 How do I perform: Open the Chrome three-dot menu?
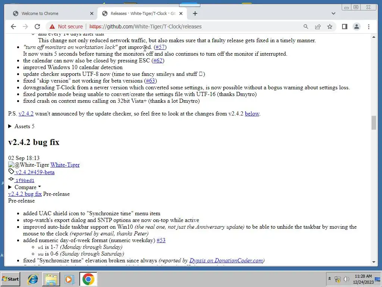click(x=369, y=27)
